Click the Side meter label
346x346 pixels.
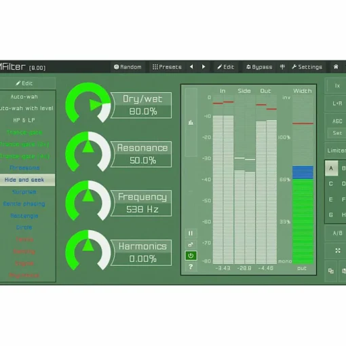(244, 91)
